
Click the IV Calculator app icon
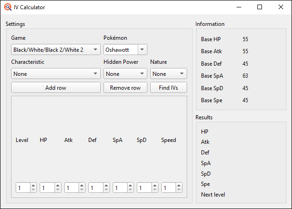(8, 7)
